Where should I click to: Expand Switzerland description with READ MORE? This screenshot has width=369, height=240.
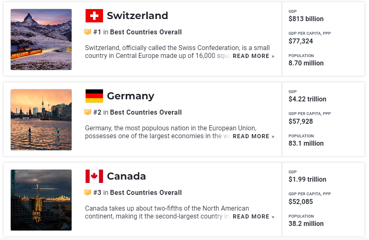click(x=254, y=56)
